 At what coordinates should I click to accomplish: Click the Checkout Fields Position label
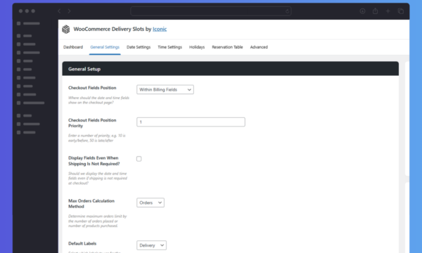point(92,88)
